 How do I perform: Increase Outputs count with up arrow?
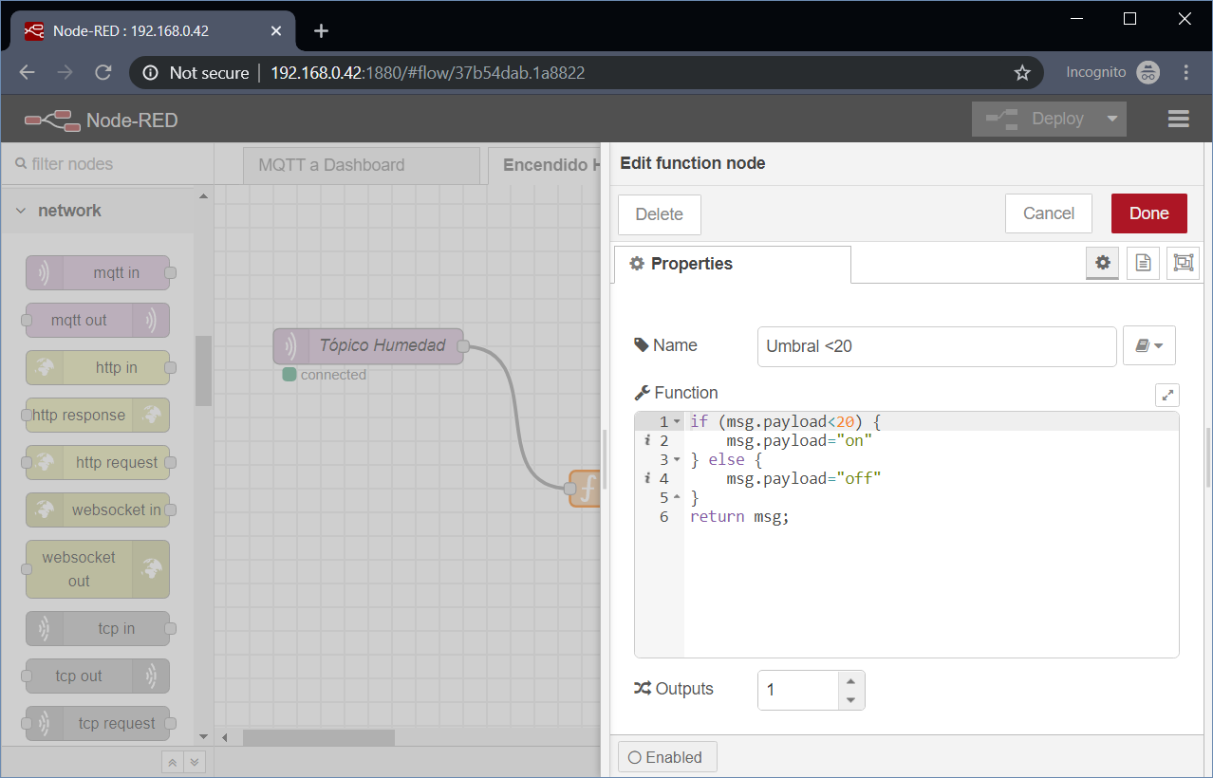(850, 680)
